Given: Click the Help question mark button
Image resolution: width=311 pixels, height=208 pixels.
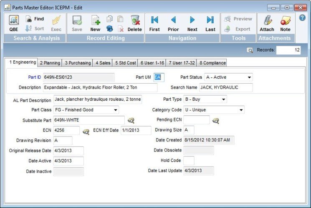Looking at the screenshot, I should pyautogui.click(x=302, y=17).
